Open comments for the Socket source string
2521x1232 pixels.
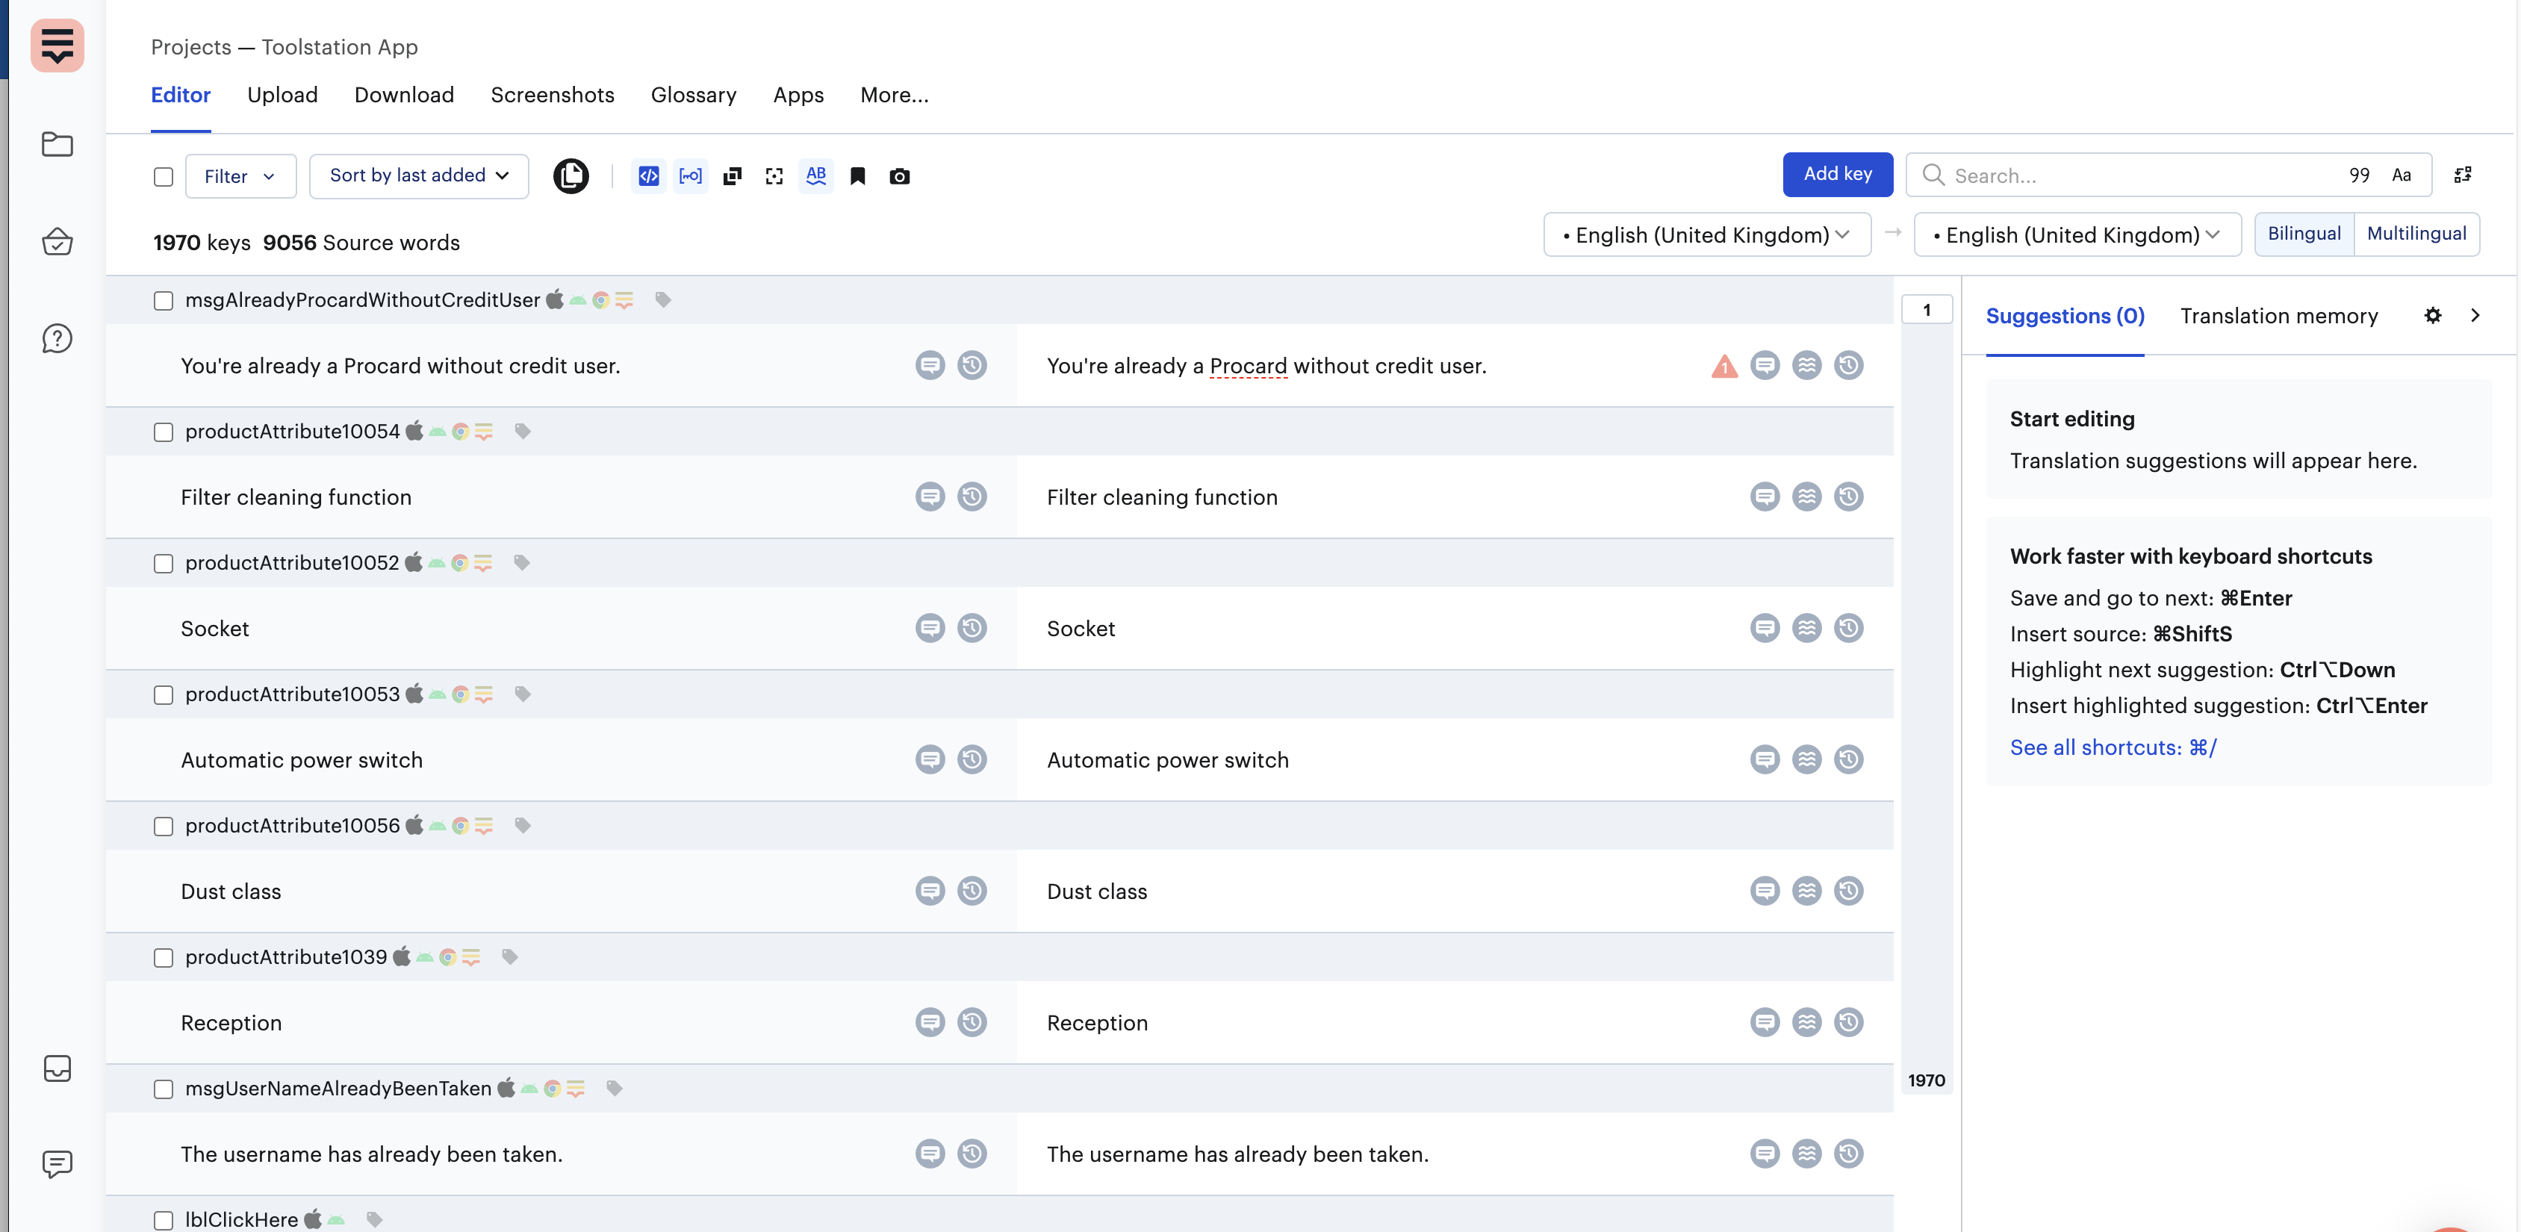click(930, 628)
